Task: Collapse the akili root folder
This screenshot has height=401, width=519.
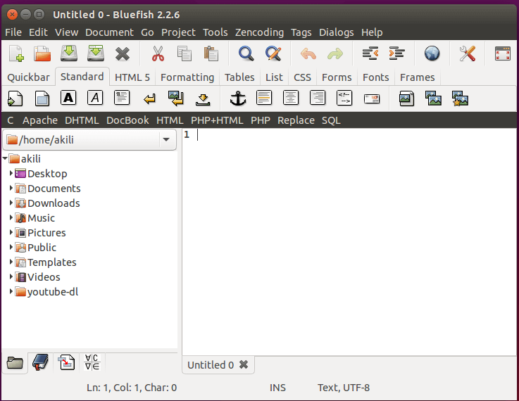Action: [5, 158]
